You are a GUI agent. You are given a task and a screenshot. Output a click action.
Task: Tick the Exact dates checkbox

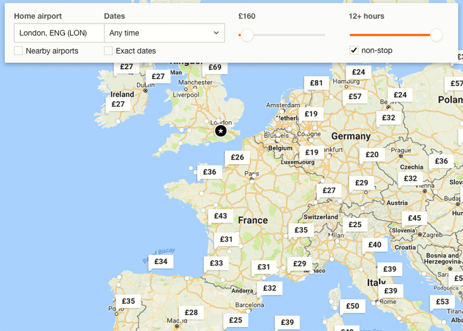(x=108, y=51)
